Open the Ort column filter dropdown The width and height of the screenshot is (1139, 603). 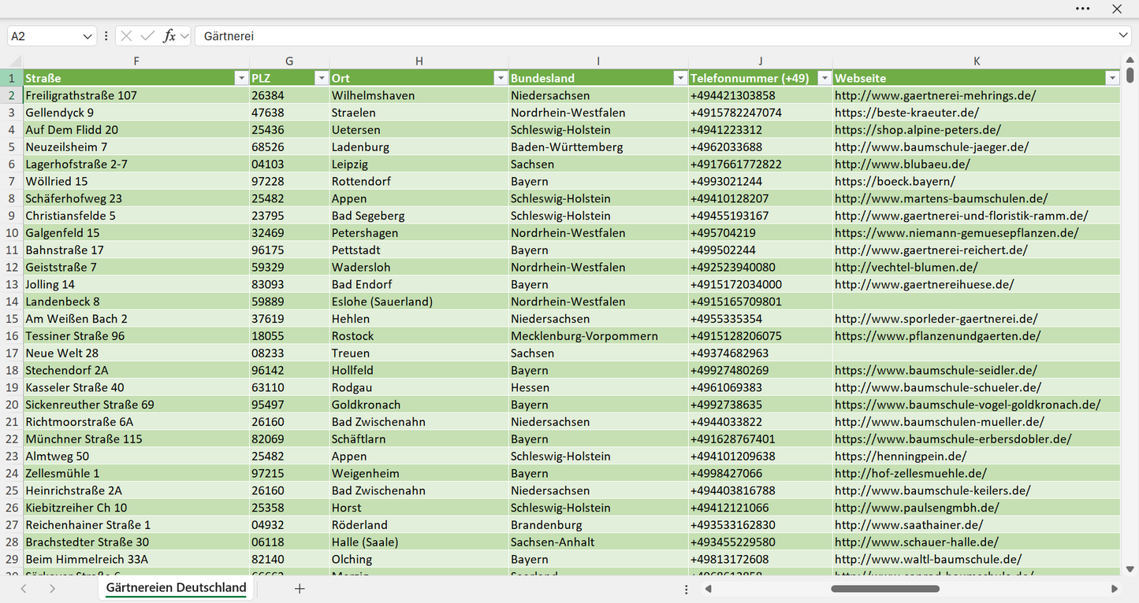click(501, 78)
